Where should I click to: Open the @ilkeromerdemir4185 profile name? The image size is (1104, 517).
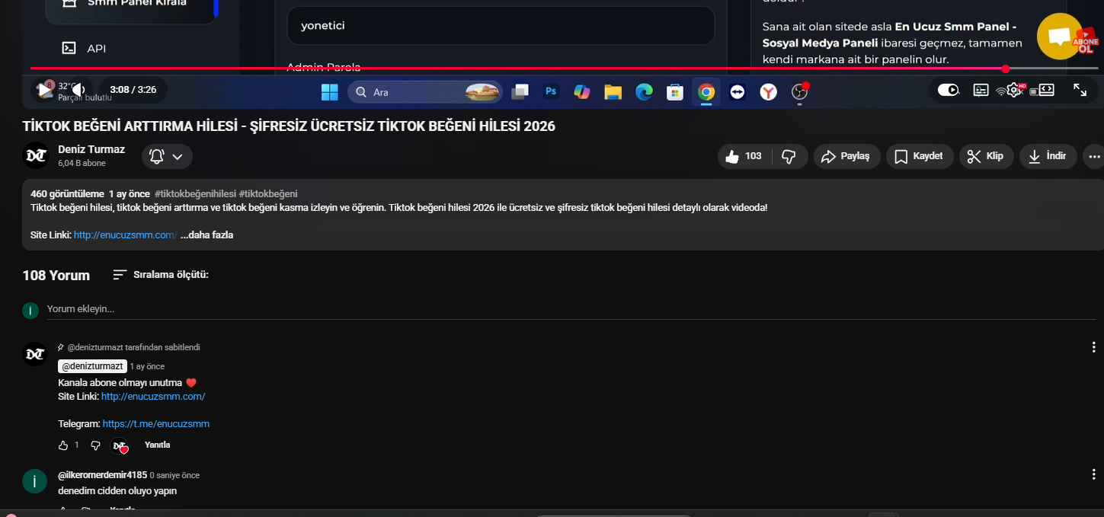pyautogui.click(x=103, y=475)
